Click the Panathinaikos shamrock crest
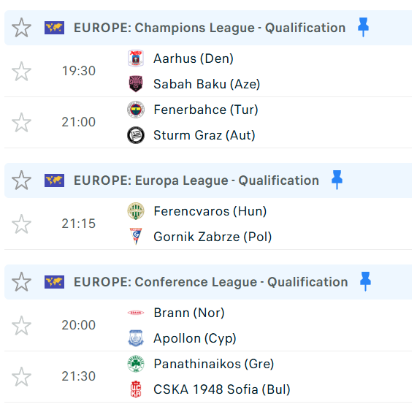Screen dimensions: 417x404 click(x=136, y=364)
